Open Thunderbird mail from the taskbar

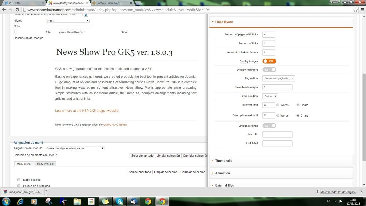[134, 201]
